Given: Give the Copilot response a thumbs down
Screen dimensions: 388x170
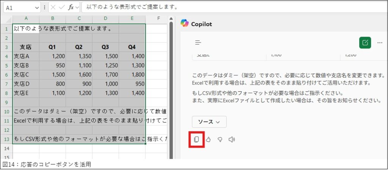Looking at the screenshot, I should pyautogui.click(x=220, y=139).
